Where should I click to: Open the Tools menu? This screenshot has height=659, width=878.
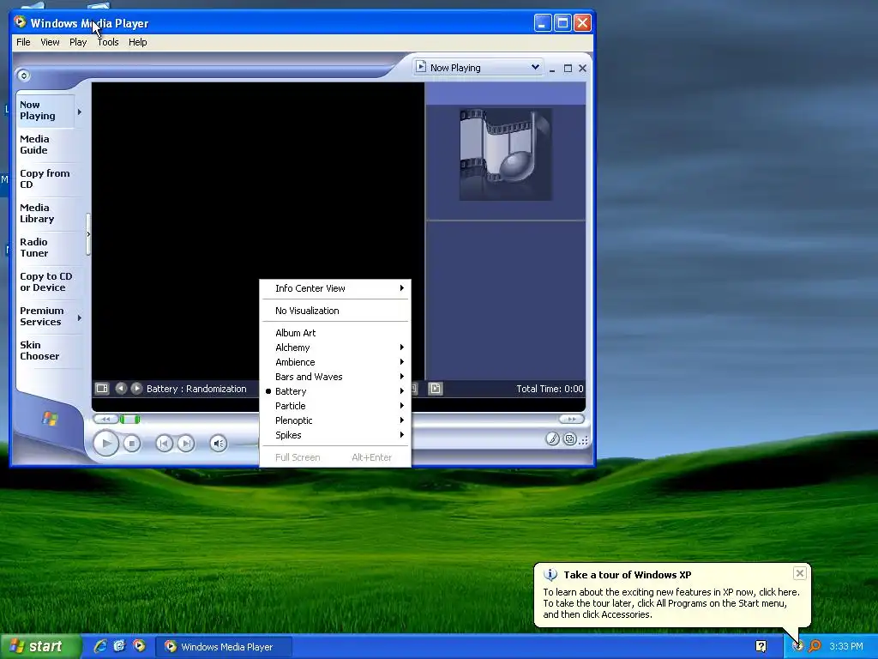point(108,42)
